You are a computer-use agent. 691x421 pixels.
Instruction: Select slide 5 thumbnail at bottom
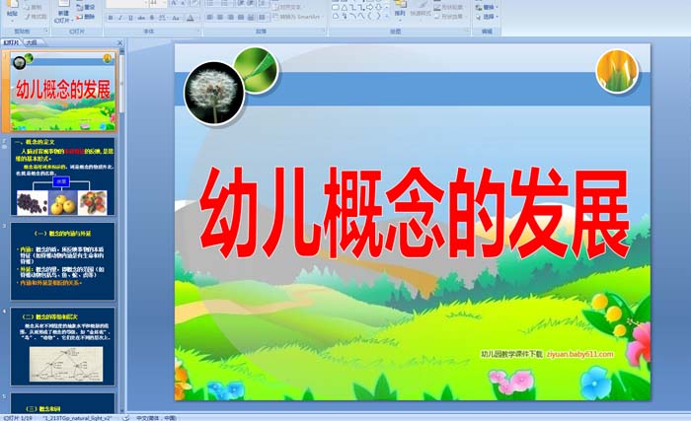click(x=62, y=403)
